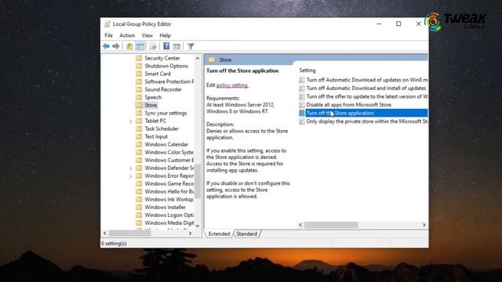Select Windows Color System folder
Viewport: 502px width, 282px height.
[169, 153]
